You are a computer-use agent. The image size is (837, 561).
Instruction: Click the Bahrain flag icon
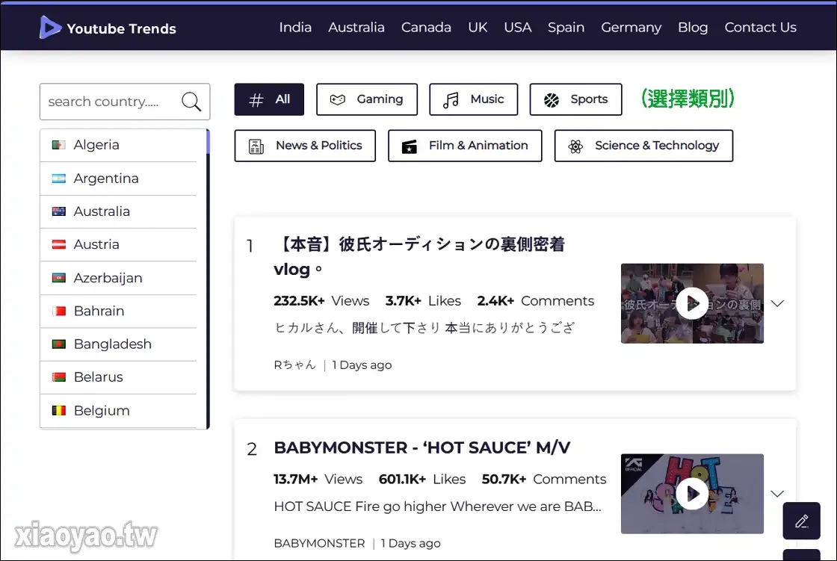(x=59, y=311)
